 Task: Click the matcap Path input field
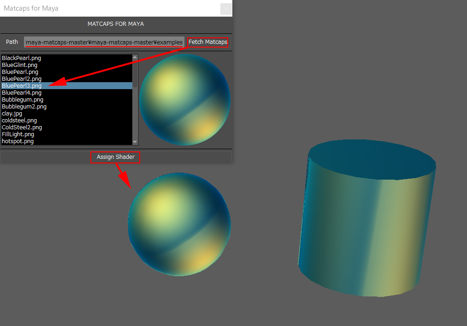pos(104,42)
